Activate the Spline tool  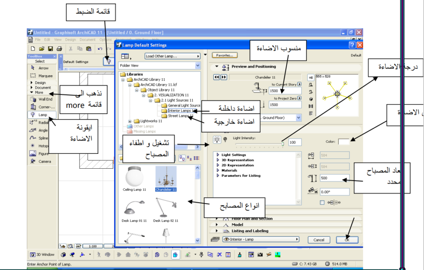coord(40,138)
